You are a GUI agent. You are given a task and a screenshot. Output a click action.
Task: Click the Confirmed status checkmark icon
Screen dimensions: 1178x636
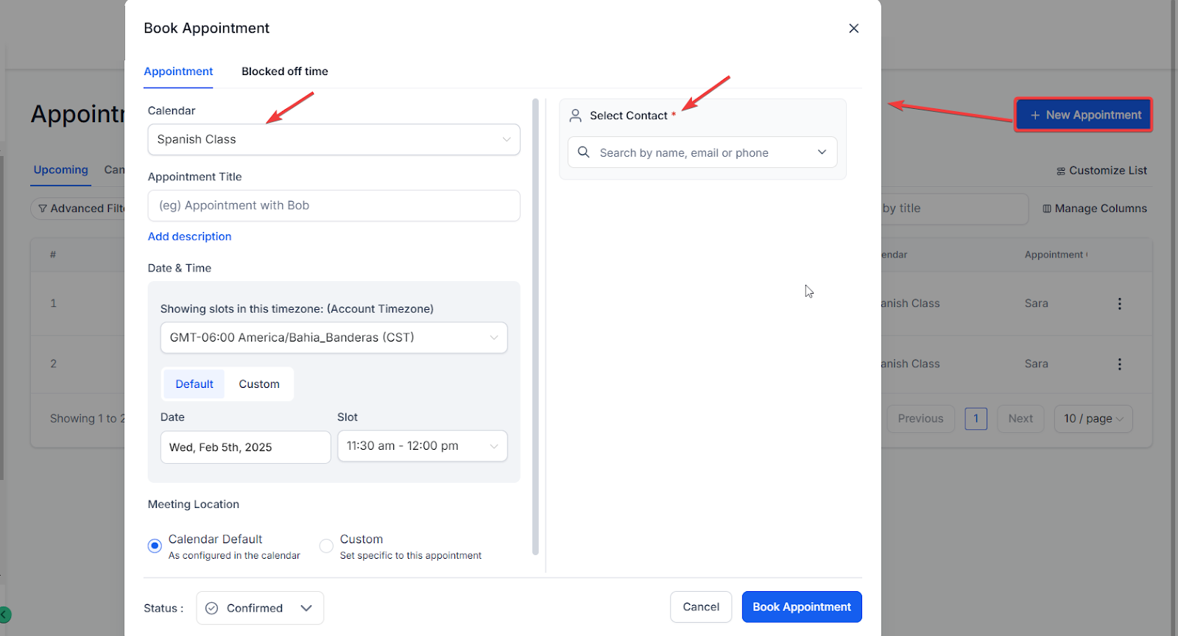pos(212,608)
